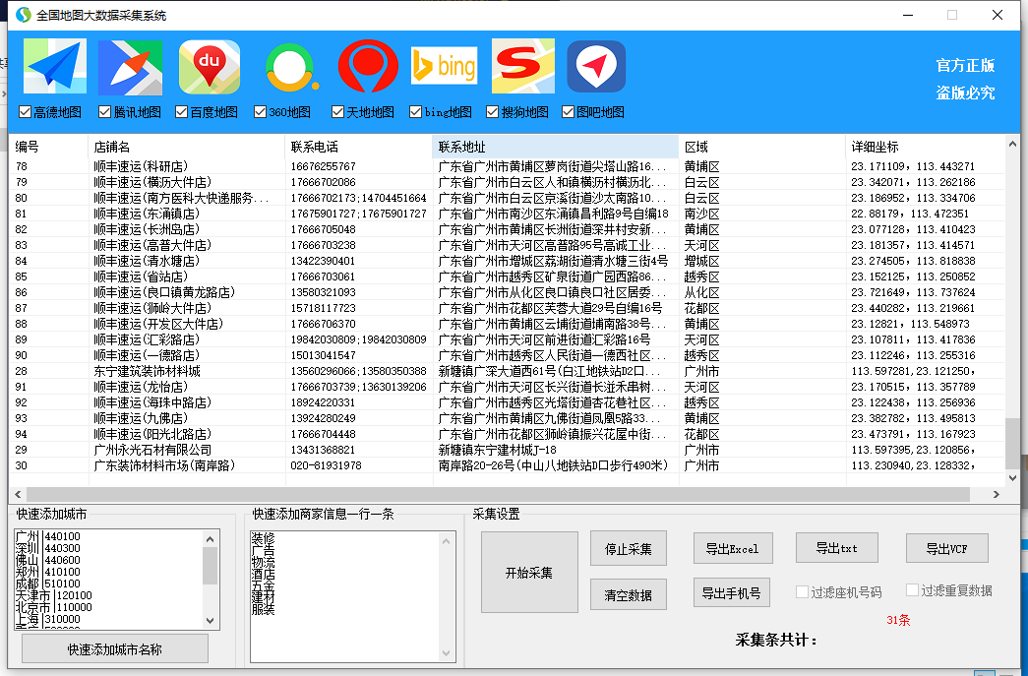Viewport: 1028px width, 676px height.
Task: Toggle the 图吧地图 checkbox
Action: point(568,112)
